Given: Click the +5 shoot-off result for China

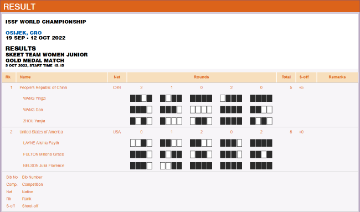Looking at the screenshot, I should (301, 87).
